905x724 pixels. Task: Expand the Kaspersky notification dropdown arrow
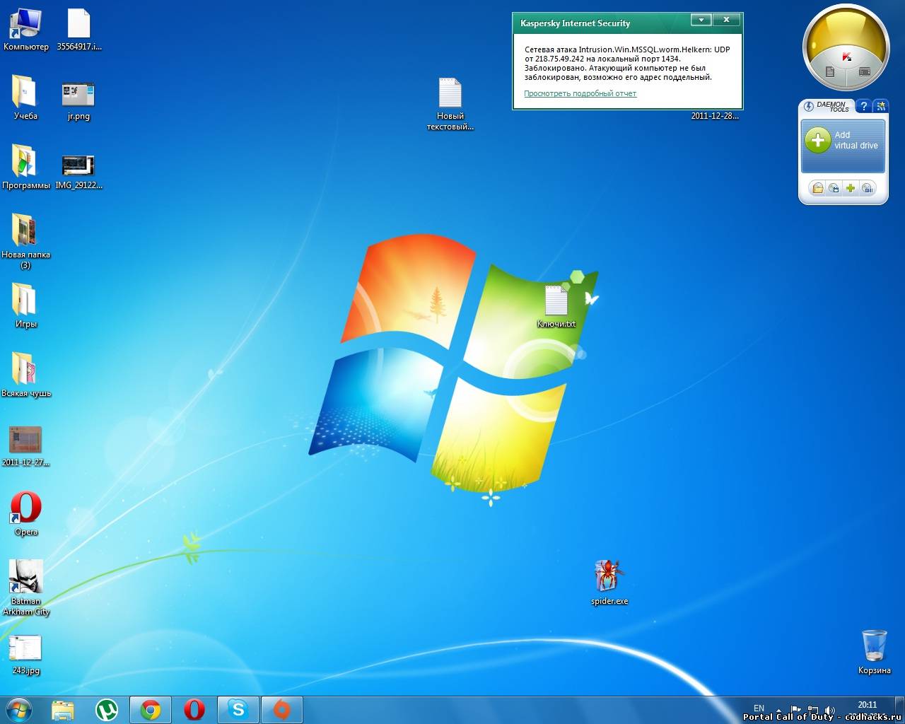(701, 20)
